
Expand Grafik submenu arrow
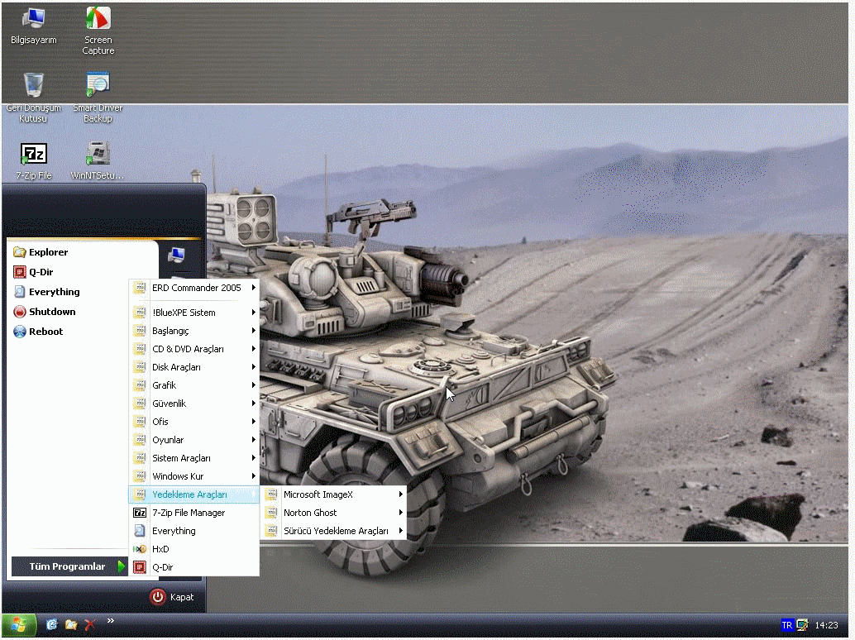(x=254, y=384)
